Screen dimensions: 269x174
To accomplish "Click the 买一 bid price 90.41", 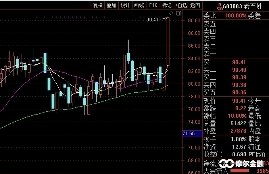I will click(x=239, y=62).
